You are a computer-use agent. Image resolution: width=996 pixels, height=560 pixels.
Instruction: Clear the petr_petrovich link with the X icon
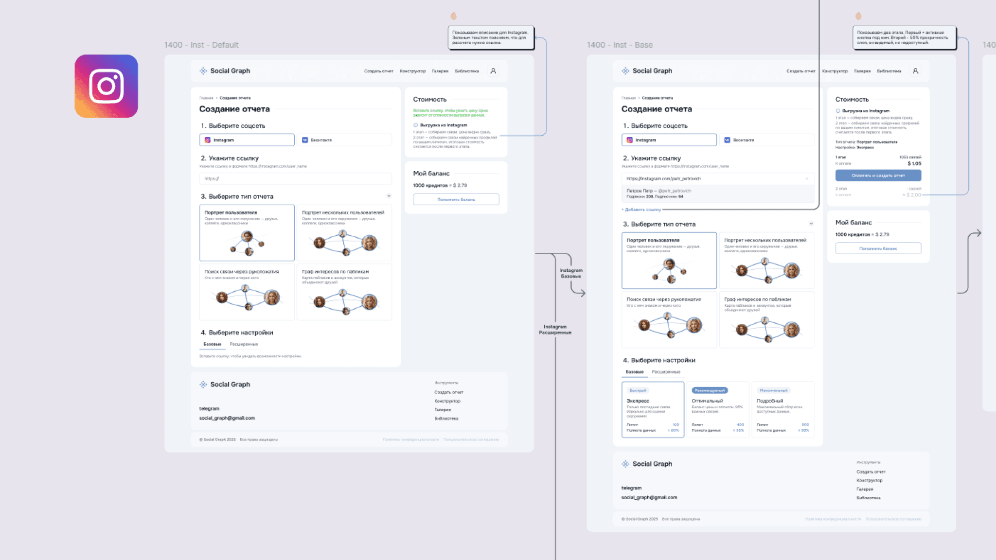click(x=807, y=179)
